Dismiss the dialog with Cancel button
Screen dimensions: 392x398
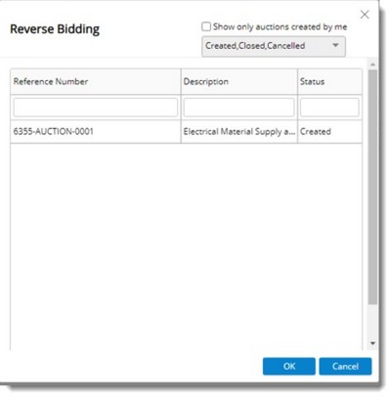(345, 366)
